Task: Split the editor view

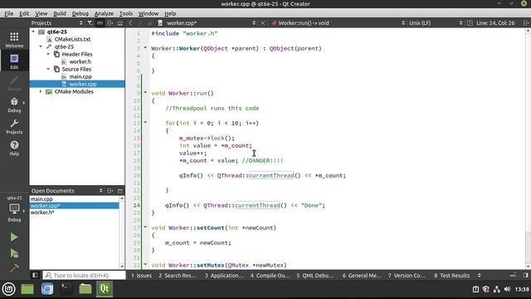Action: pyautogui.click(x=526, y=23)
